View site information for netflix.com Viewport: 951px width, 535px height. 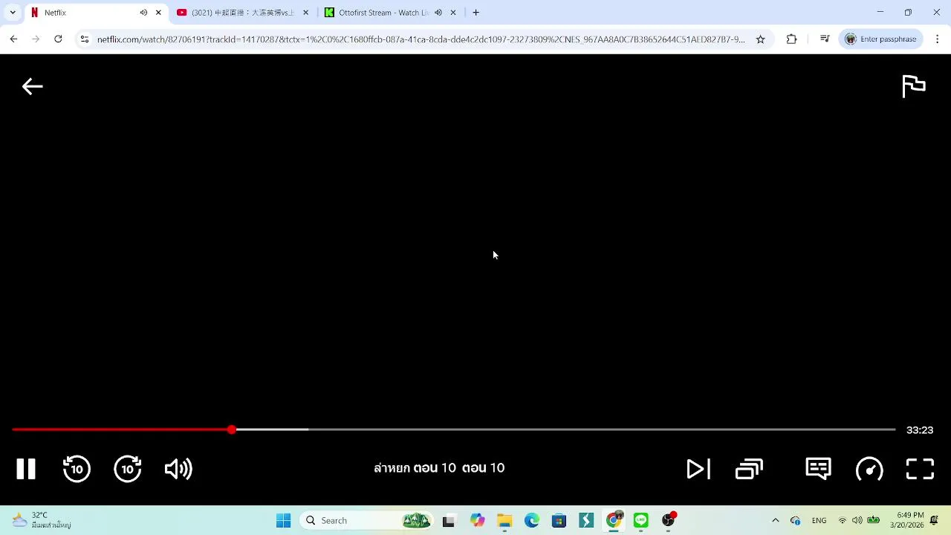point(85,39)
